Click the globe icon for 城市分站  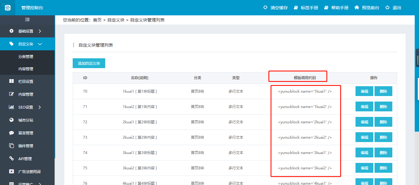click(x=11, y=120)
